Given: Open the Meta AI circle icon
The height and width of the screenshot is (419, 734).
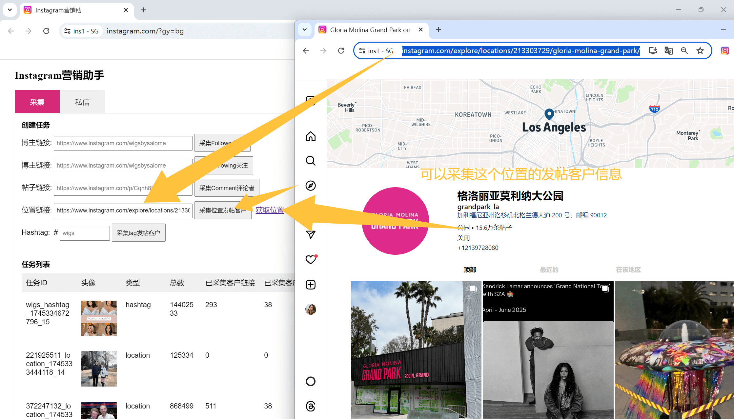Looking at the screenshot, I should click(x=311, y=381).
